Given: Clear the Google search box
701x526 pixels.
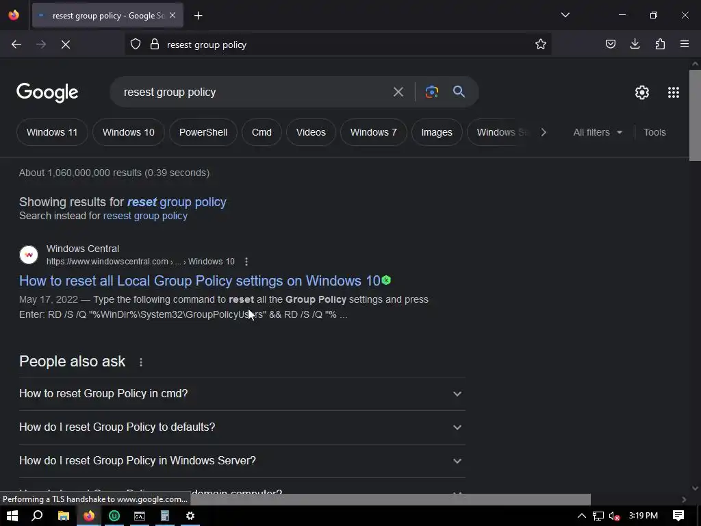Looking at the screenshot, I should pos(398,92).
